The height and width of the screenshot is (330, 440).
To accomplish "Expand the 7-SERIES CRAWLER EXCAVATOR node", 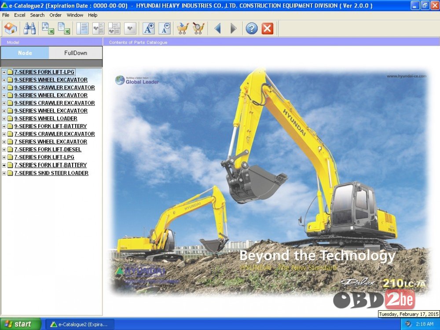I will point(4,134).
